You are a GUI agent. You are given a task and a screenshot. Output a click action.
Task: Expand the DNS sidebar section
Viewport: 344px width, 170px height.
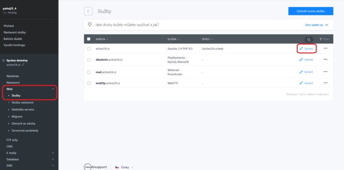click(53, 166)
